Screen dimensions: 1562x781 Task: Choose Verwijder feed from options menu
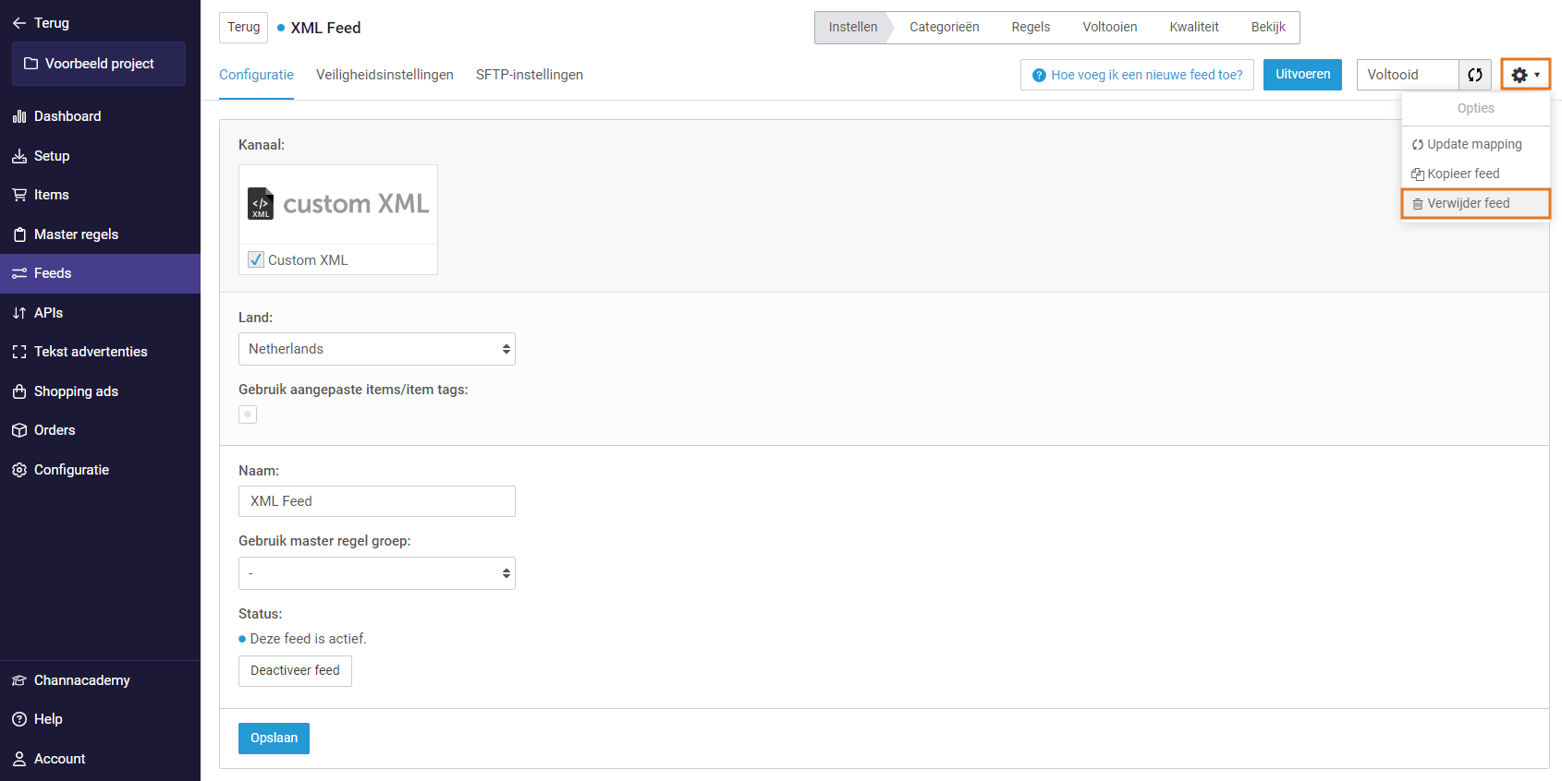coord(1475,203)
